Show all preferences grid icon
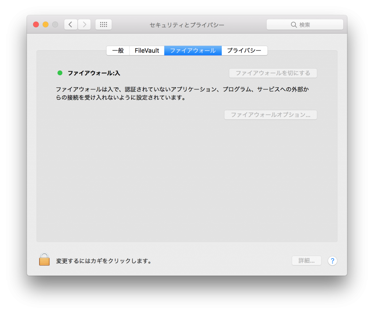The height and width of the screenshot is (314, 374). coord(103,24)
